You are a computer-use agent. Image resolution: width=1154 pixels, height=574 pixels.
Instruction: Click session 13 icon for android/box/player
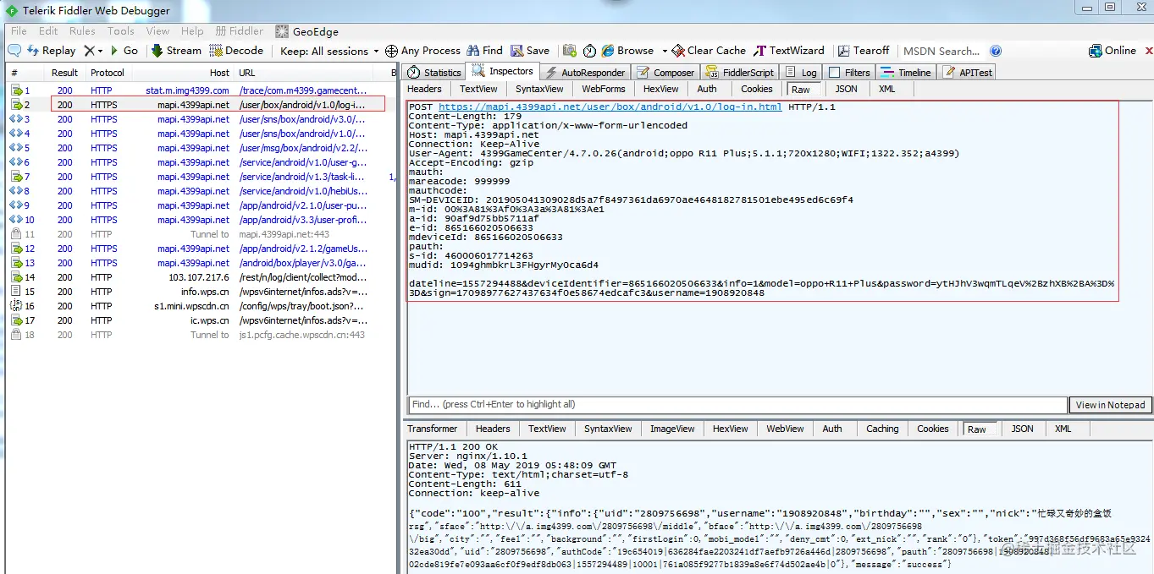pos(15,263)
